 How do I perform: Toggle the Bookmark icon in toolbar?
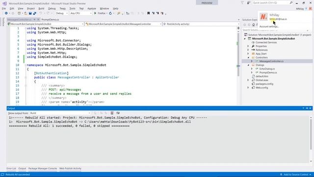pos(148,13)
